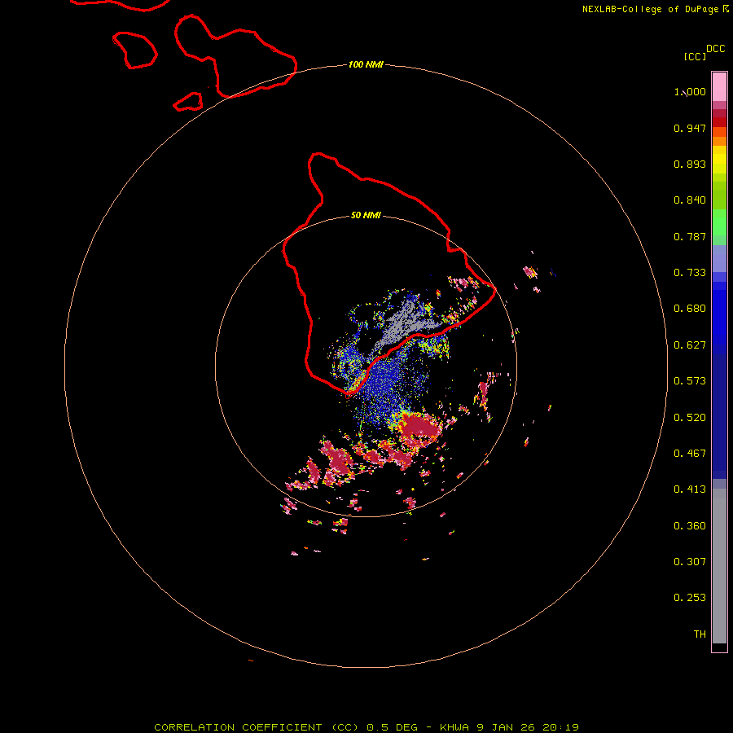Select the 0.573 color scale value
The width and height of the screenshot is (733, 733).
(x=690, y=381)
